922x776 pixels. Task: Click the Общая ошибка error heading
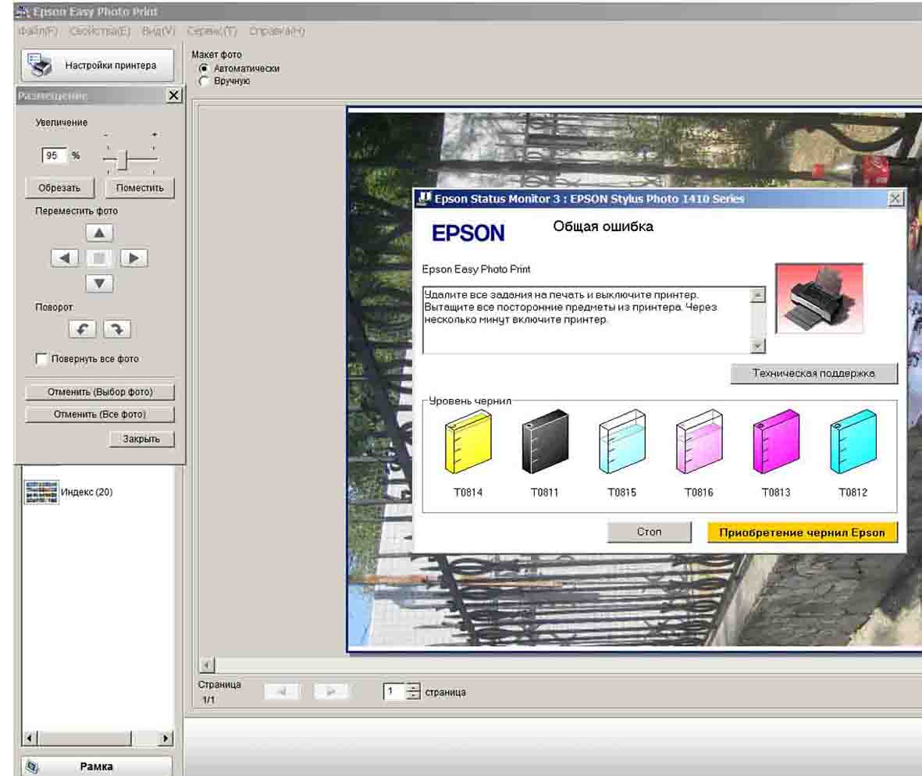pyautogui.click(x=603, y=226)
